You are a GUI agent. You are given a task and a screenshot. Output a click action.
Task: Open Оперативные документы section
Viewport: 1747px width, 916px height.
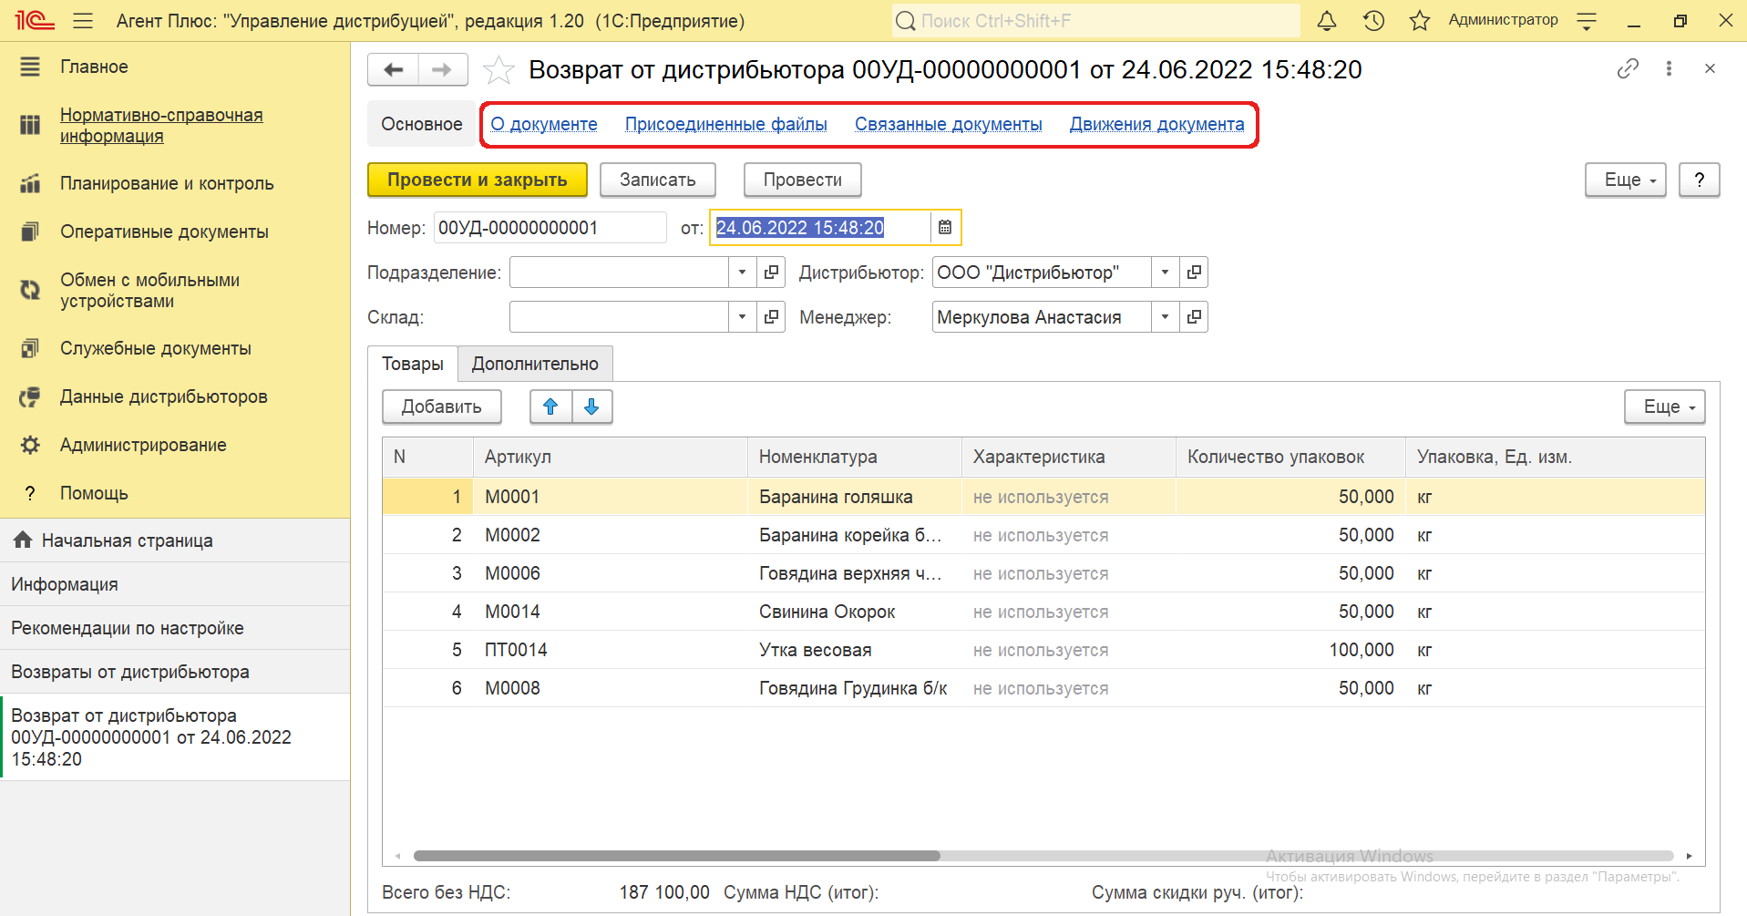tap(164, 232)
